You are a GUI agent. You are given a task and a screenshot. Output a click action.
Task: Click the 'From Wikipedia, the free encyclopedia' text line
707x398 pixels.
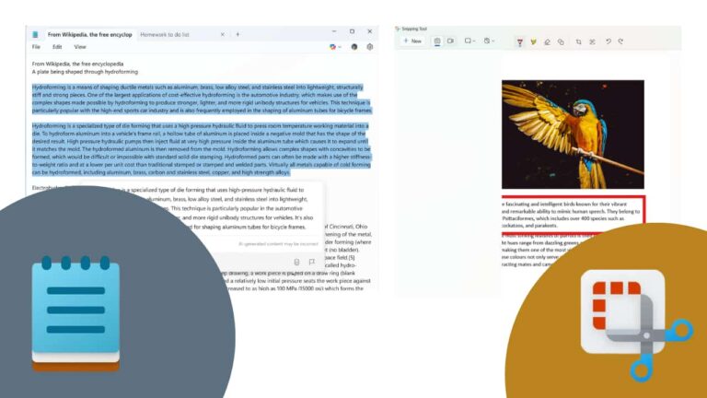(77, 64)
